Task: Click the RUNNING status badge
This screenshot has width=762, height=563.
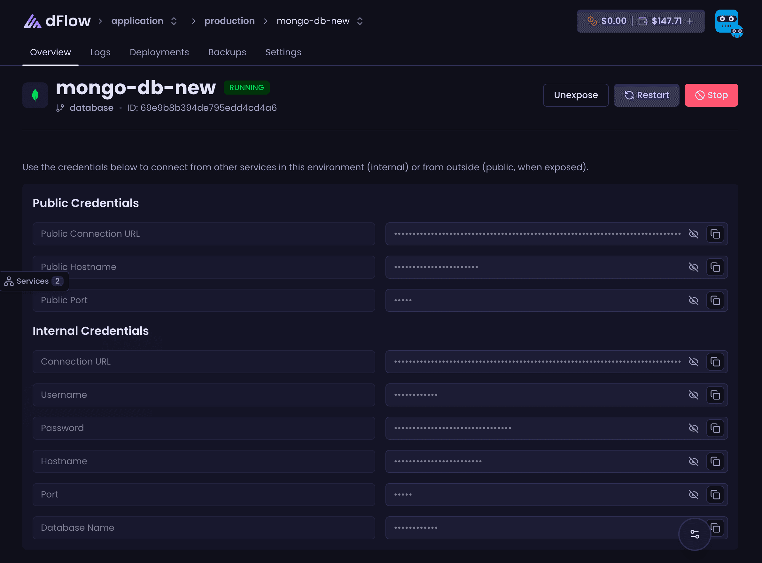Action: [x=246, y=88]
